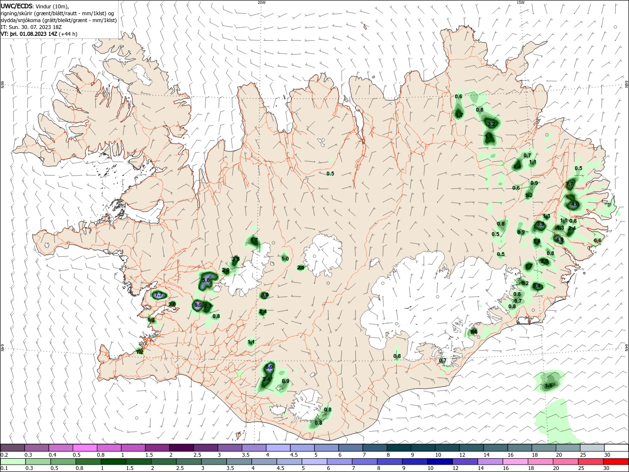Viewport: 629px width, 472px height.
Task: Click the '0.4' label on the upper scale
Action: point(53,455)
